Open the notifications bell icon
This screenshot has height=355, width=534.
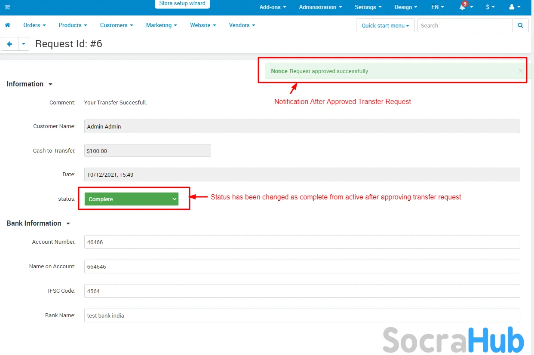pyautogui.click(x=463, y=7)
